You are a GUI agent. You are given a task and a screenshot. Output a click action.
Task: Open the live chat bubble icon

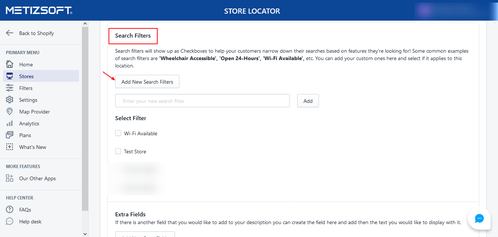(479, 219)
